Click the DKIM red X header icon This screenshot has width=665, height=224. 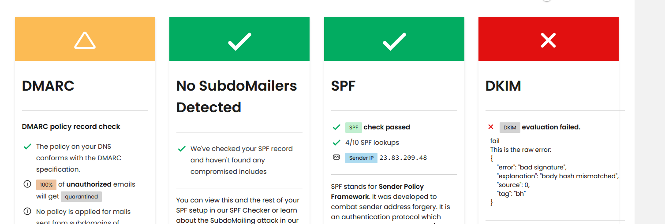click(548, 40)
